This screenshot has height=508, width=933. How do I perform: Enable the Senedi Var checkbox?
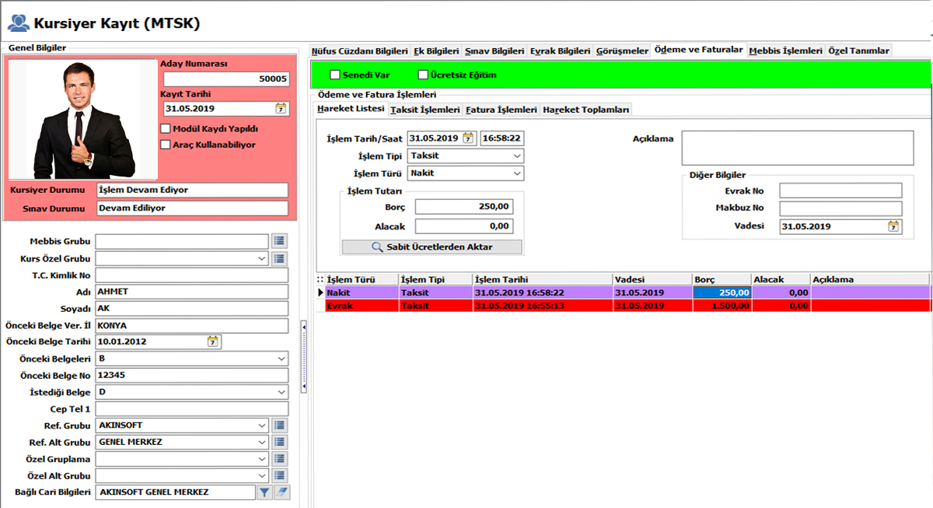(x=335, y=75)
